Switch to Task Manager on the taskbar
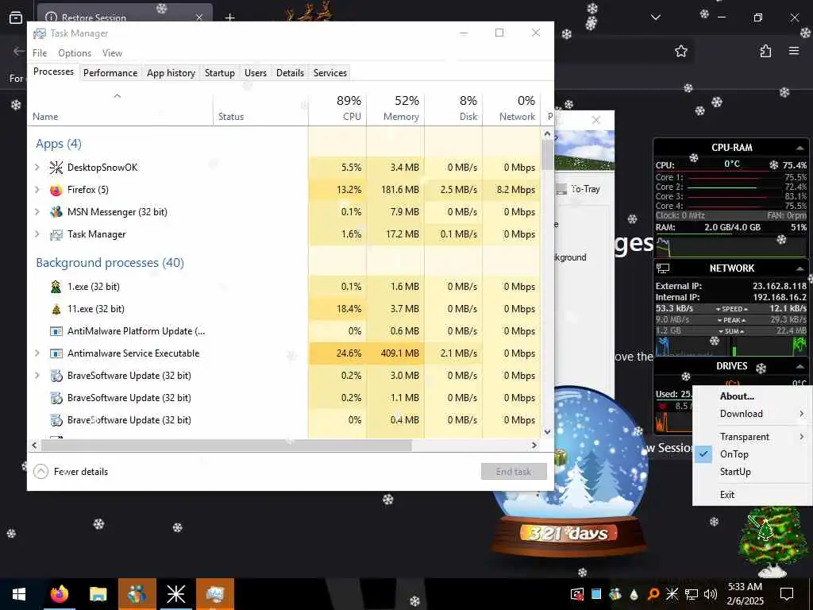813x610 pixels. pos(214,594)
